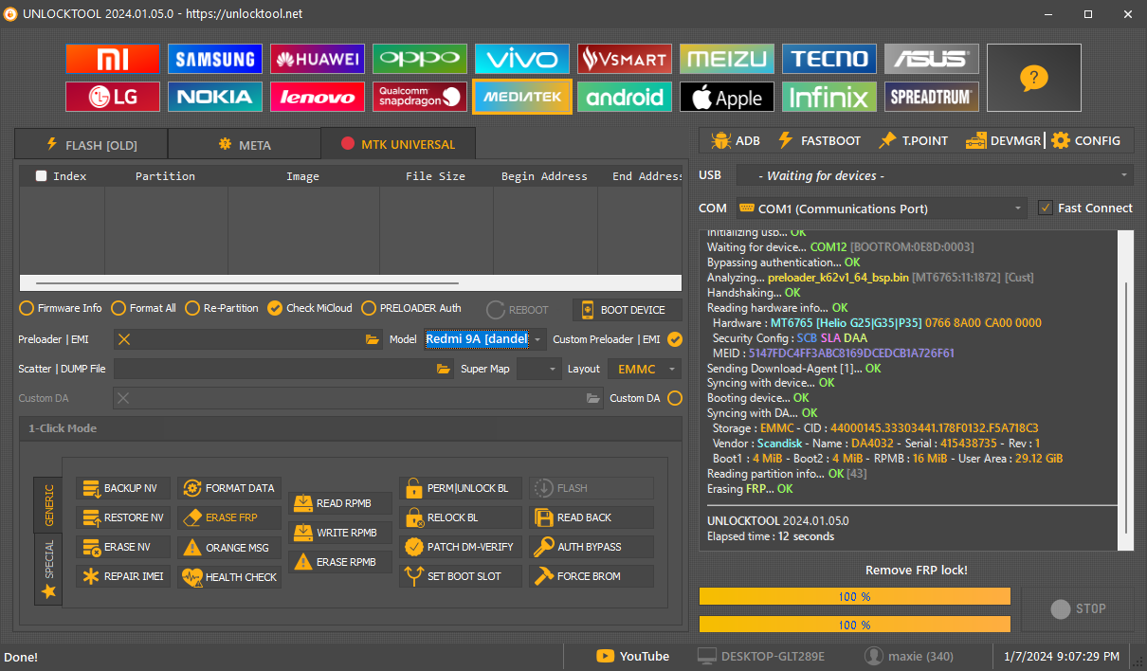Open the Layout EMMC dropdown
The width and height of the screenshot is (1147, 671).
click(x=644, y=369)
